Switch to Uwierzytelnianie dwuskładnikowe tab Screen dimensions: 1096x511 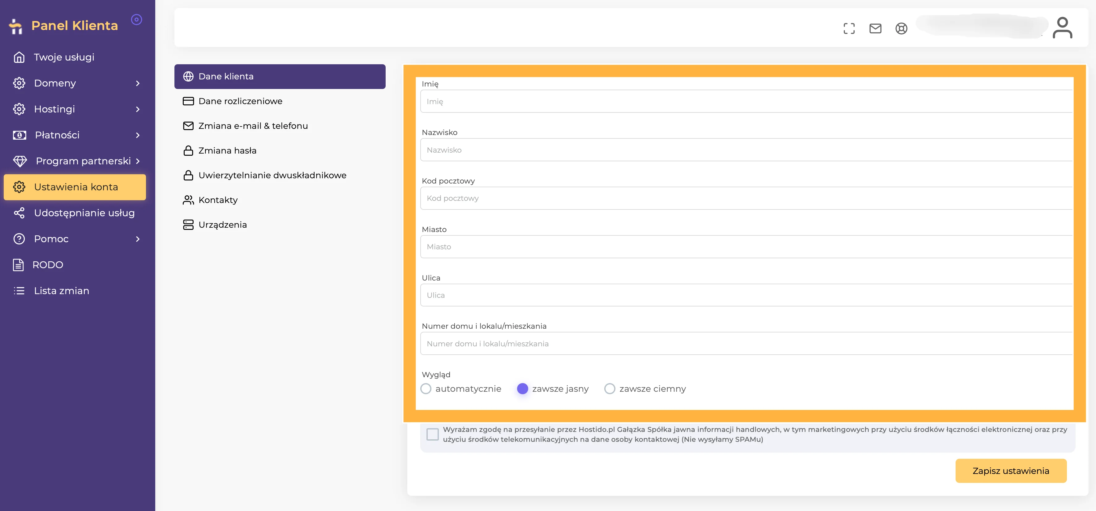pyautogui.click(x=280, y=175)
